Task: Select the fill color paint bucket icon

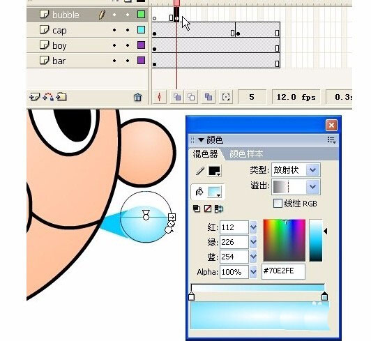Action: [199, 192]
